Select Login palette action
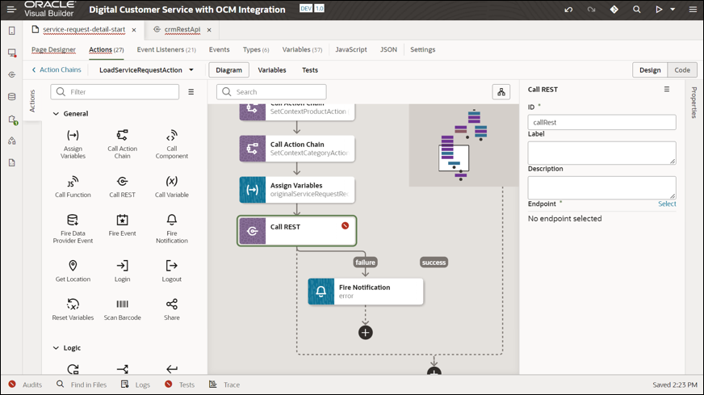This screenshot has width=704, height=395. coord(122,271)
